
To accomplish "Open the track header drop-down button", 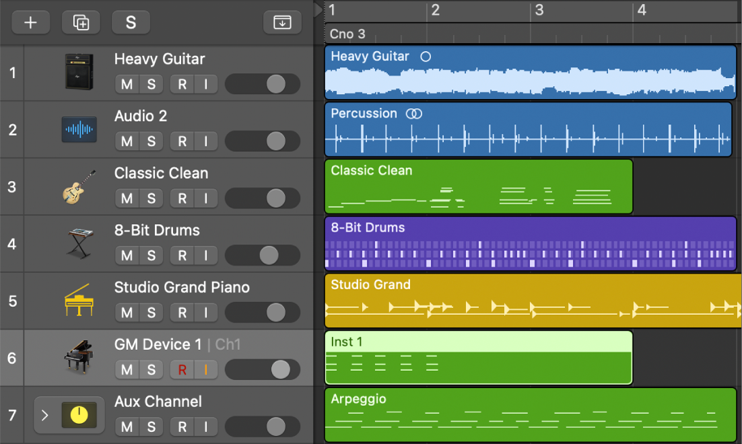I will (282, 22).
